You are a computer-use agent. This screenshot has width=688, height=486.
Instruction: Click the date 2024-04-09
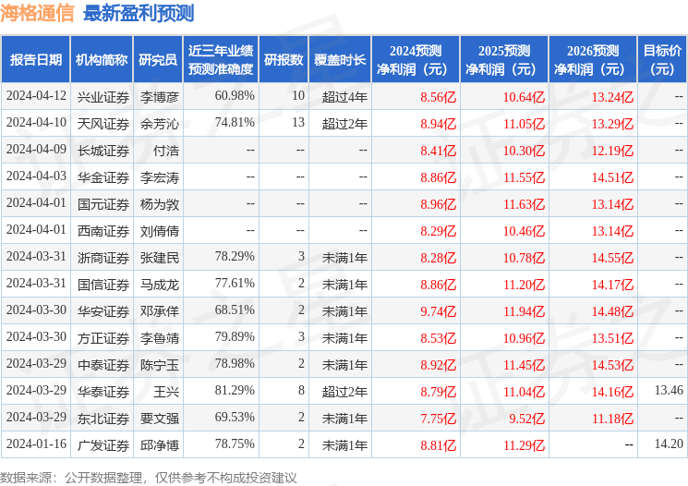(x=36, y=149)
